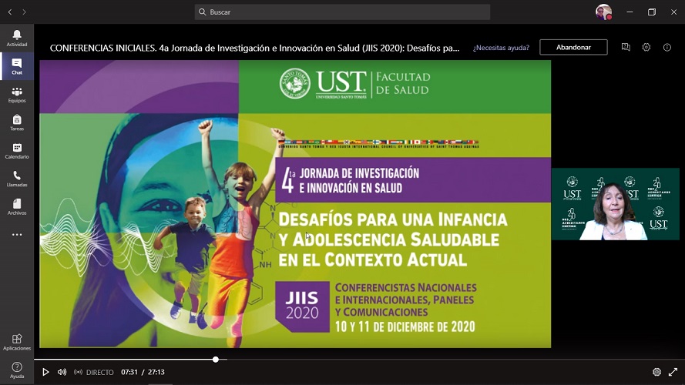Open the Chat section in sidebar
Image resolution: width=685 pixels, height=385 pixels.
(17, 66)
